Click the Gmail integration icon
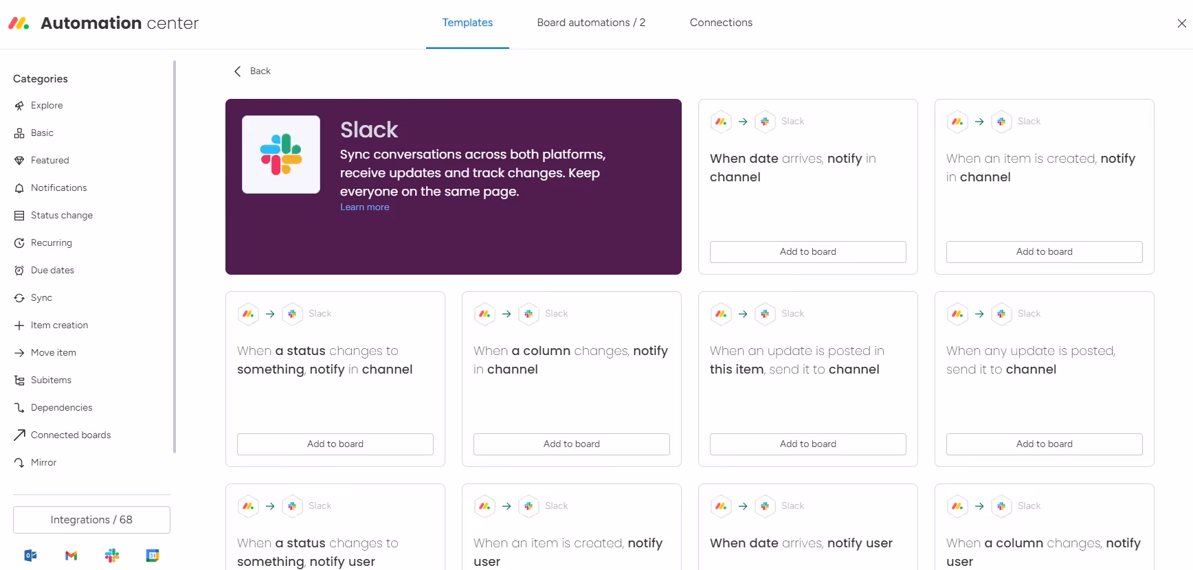 (71, 556)
